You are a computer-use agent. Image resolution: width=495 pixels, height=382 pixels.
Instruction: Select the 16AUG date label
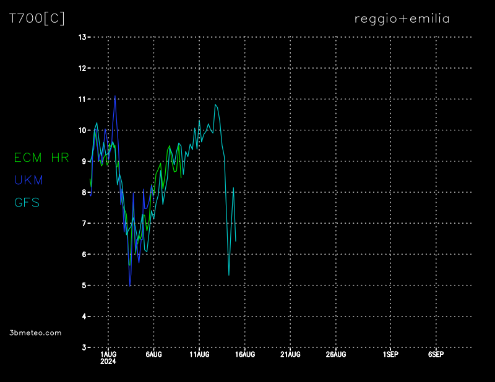(245, 355)
